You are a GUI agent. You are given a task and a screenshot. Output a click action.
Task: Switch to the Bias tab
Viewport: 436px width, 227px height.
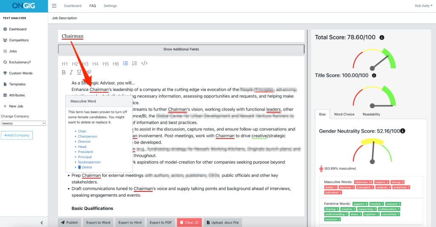[x=322, y=114]
